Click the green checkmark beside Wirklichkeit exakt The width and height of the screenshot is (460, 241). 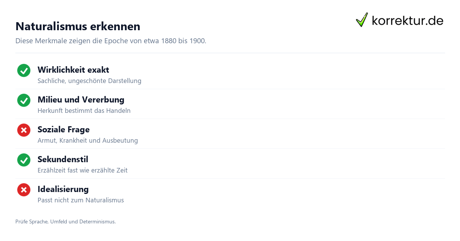click(24, 70)
